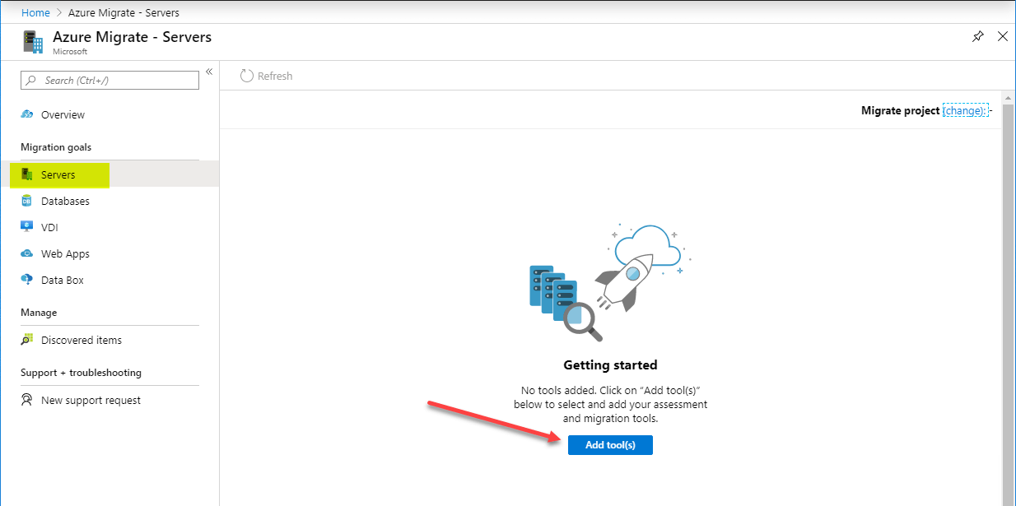Focus the Search (Ctrl+/) input field

(x=110, y=80)
